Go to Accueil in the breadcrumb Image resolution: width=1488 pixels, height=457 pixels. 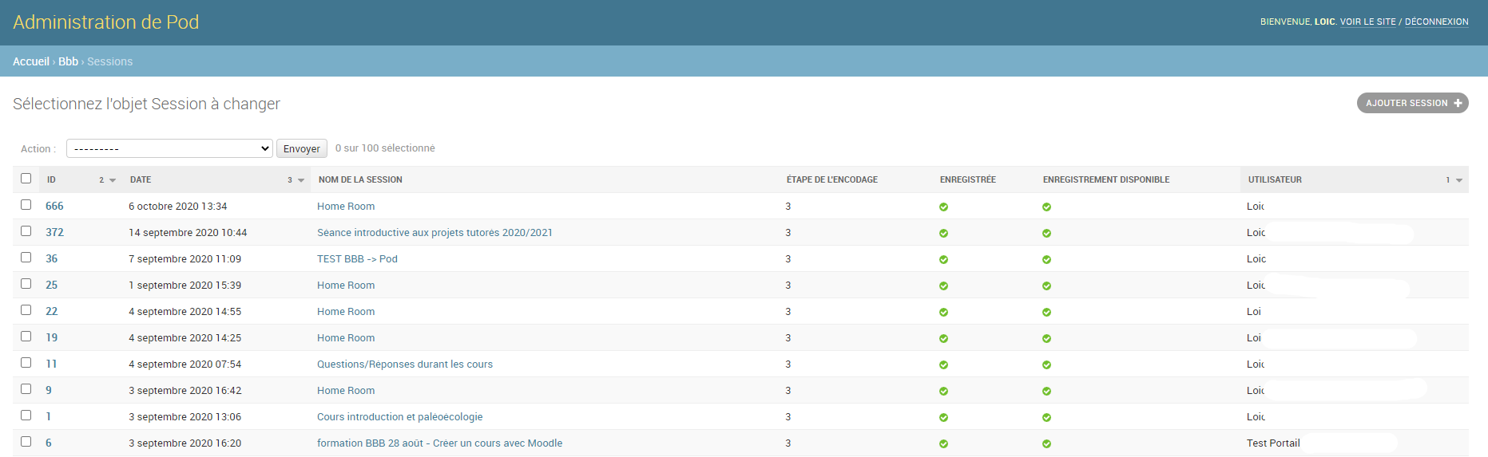click(x=31, y=61)
